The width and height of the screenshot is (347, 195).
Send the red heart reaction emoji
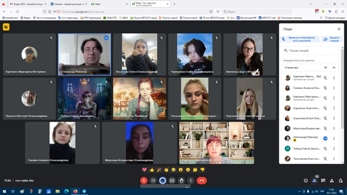pos(144,170)
